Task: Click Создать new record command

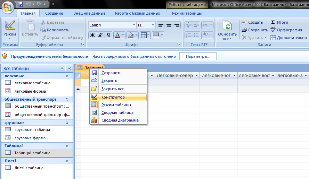Action: pyautogui.click(x=252, y=22)
